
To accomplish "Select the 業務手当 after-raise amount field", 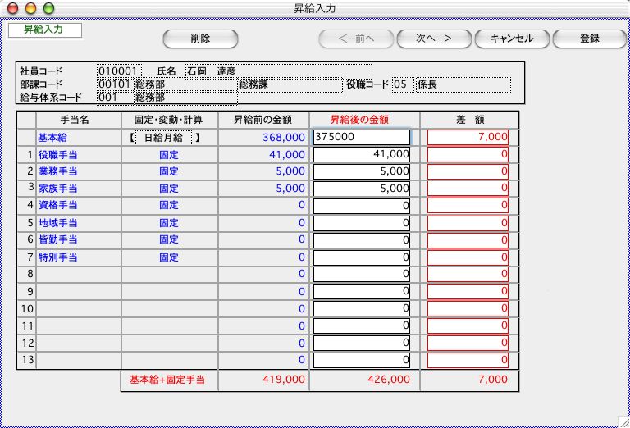I will pos(361,171).
